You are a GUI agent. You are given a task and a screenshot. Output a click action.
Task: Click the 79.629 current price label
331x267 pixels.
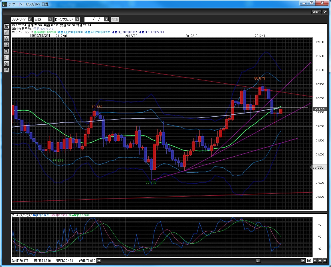(320, 109)
